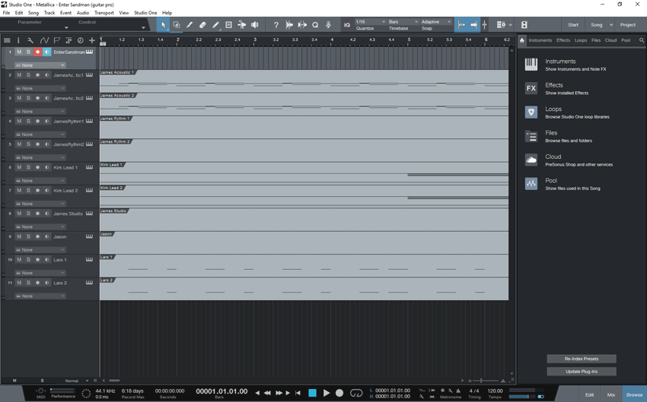This screenshot has height=402, width=647.
Task: Select the Paint (pencil) tool
Action: (x=215, y=25)
